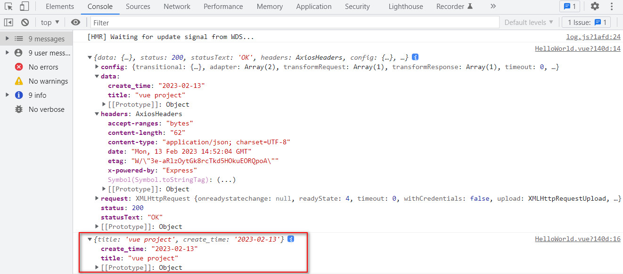623x274 pixels.
Task: Switch to the Network tab
Action: coord(177,7)
